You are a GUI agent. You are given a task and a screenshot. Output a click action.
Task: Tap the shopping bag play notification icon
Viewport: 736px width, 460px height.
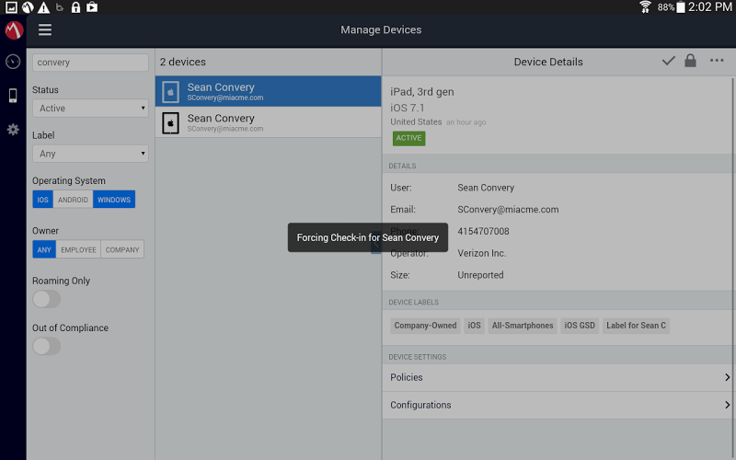coord(92,7)
